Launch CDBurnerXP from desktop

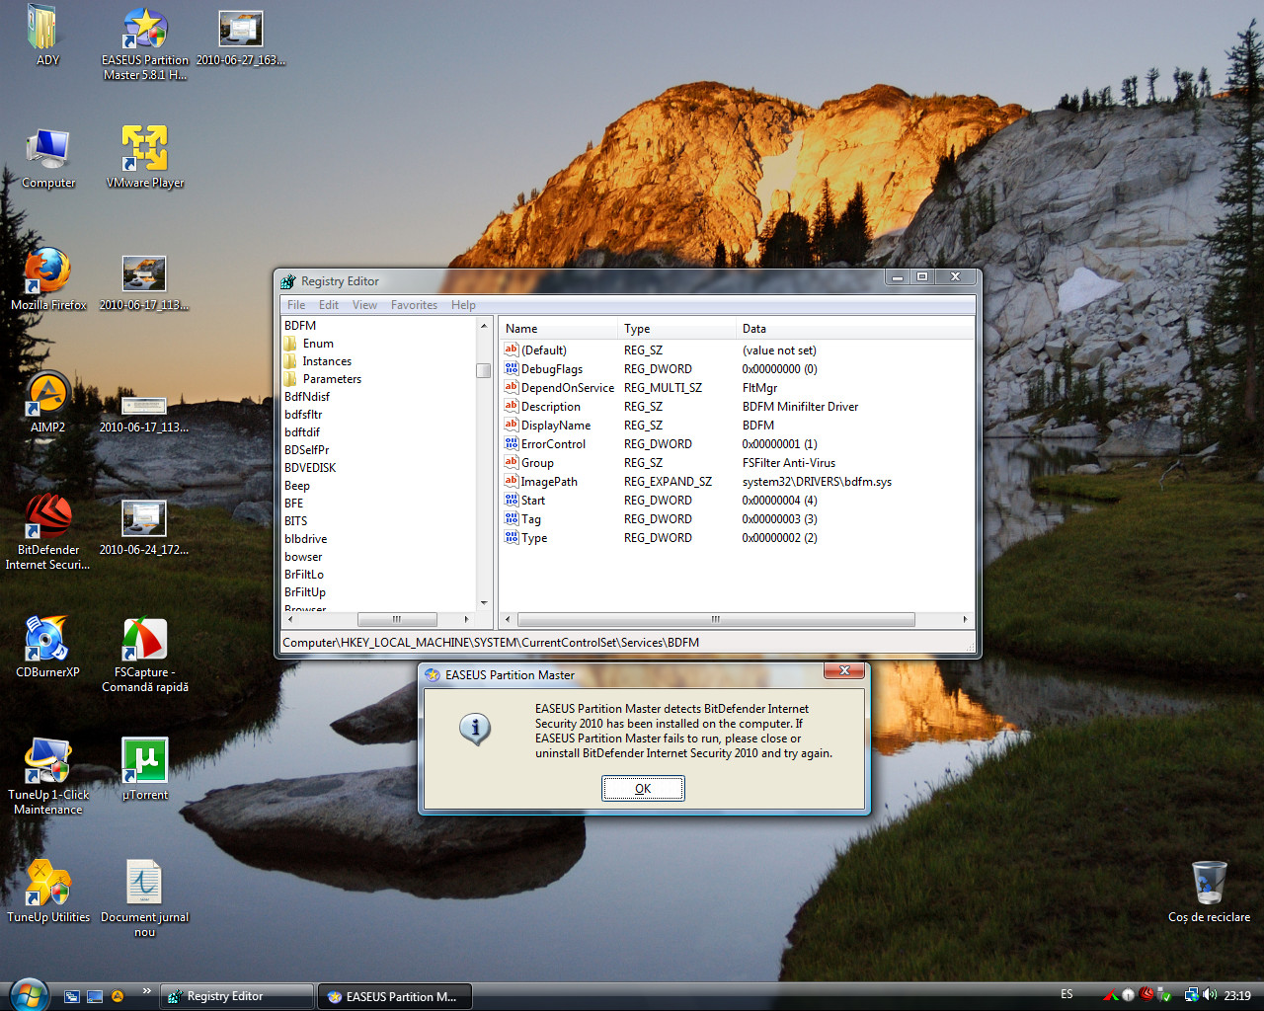click(47, 648)
